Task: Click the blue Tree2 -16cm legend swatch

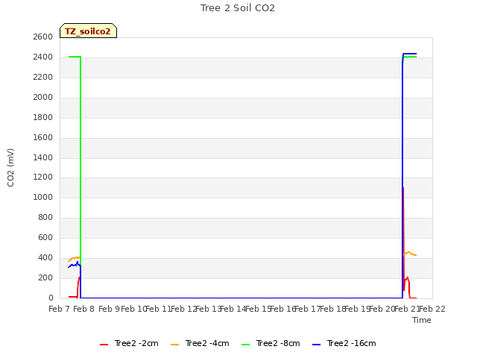Action: click(316, 345)
